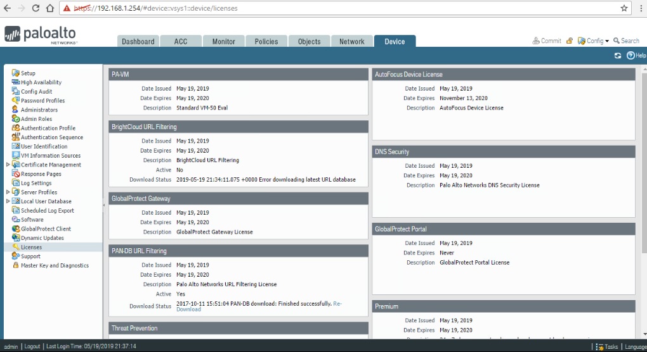647x352 pixels.
Task: Open Tasks in the footer
Action: click(x=607, y=347)
